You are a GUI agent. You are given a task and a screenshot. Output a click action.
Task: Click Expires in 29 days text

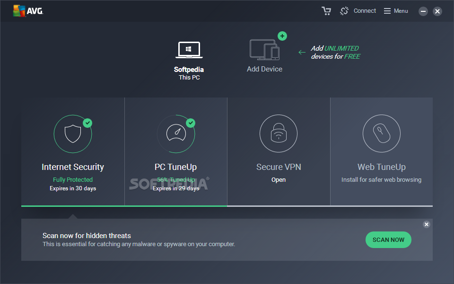(176, 188)
